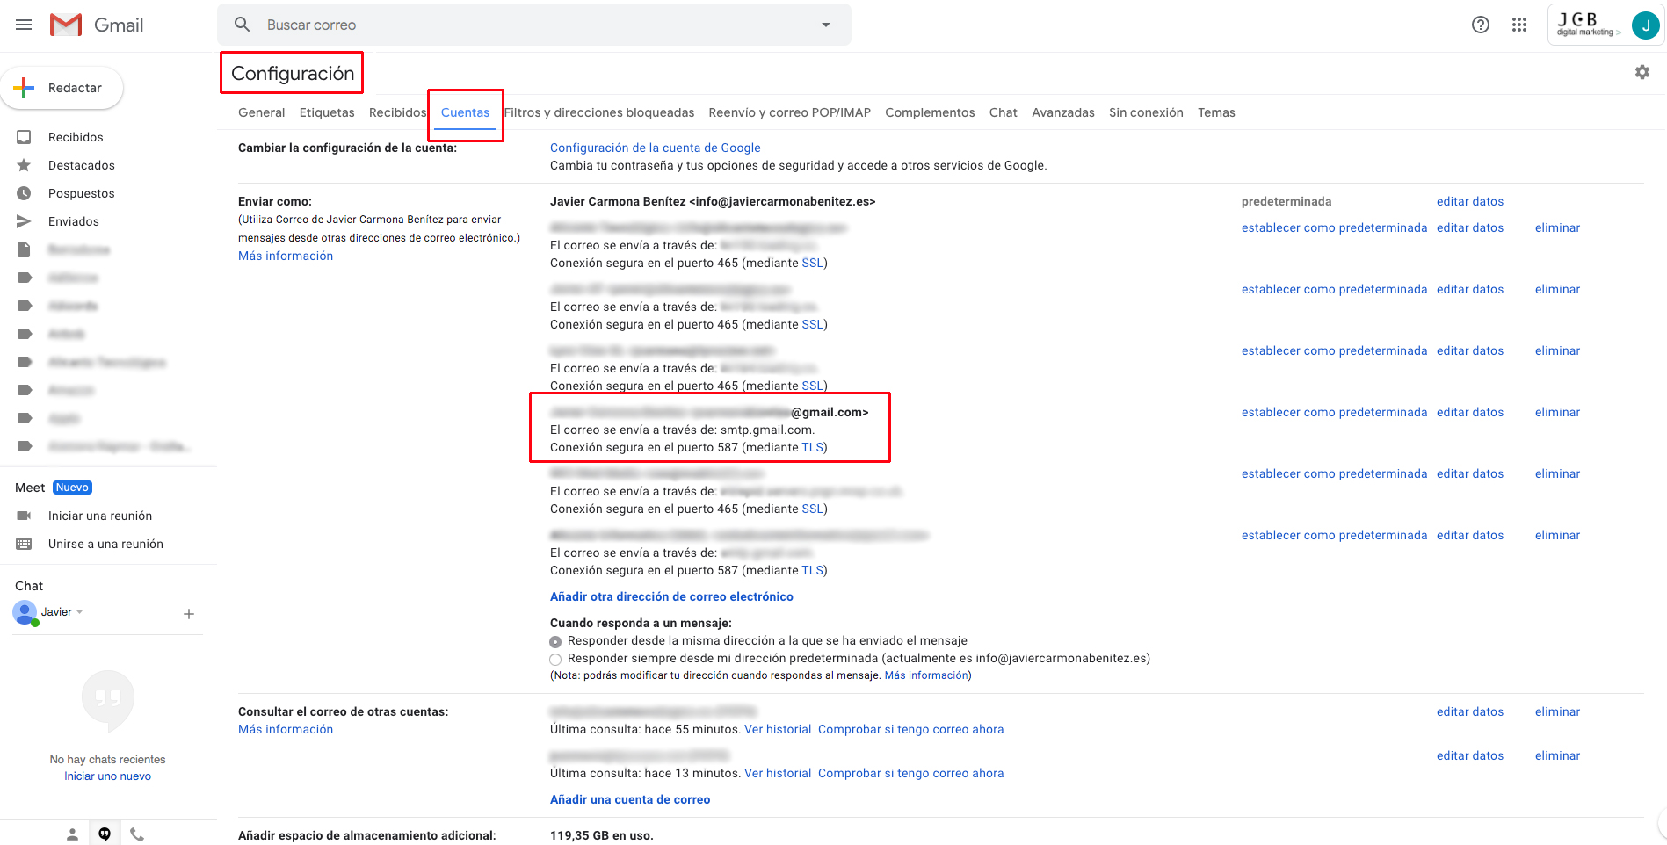Focus the Buscar correo search field
Viewport: 1667px width, 845px height.
[536, 25]
